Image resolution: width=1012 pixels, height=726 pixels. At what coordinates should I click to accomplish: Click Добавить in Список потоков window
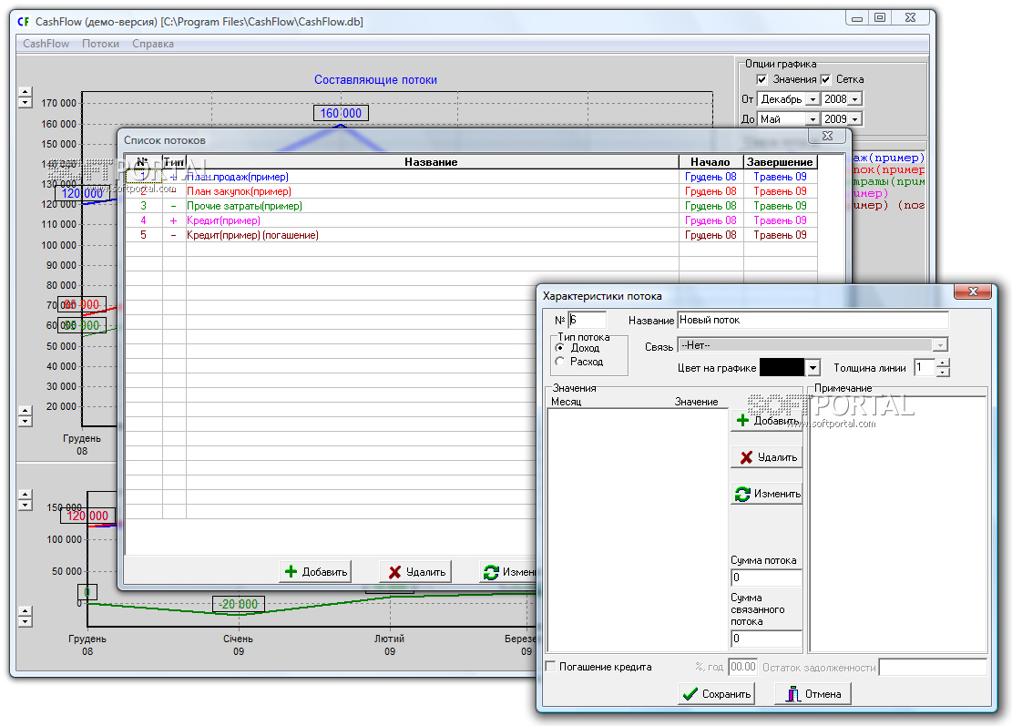(x=315, y=572)
